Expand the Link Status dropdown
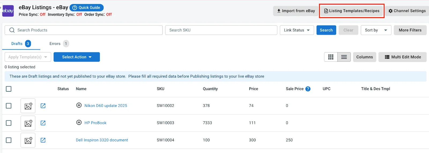This screenshot has height=153, width=429. coord(297,30)
